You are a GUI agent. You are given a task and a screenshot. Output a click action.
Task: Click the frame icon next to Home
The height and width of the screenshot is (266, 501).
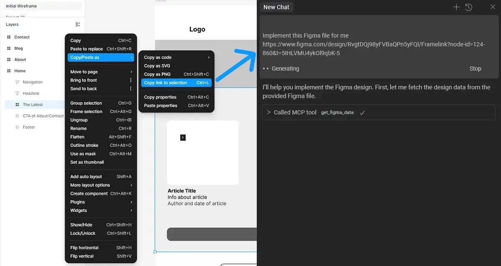click(x=9, y=71)
